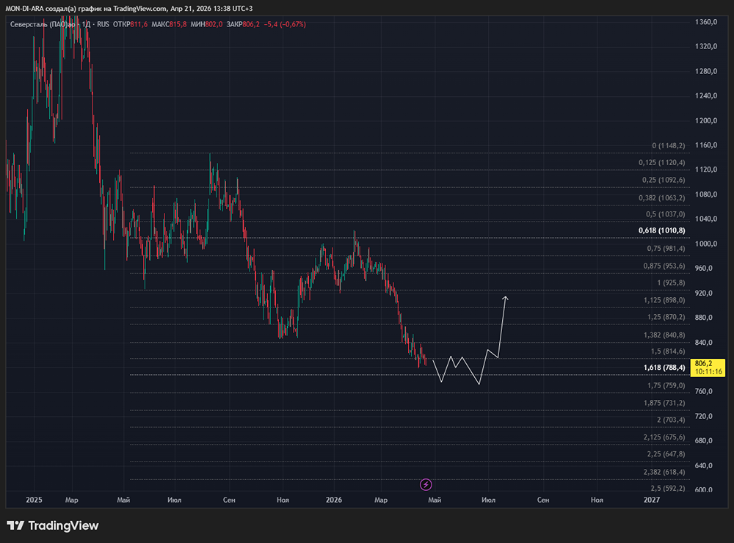Click the ЗАКР 806,2 close value
This screenshot has height=543, width=734.
click(x=242, y=24)
